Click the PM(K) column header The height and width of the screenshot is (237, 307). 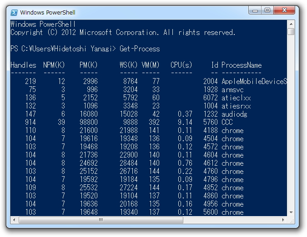tap(88, 65)
